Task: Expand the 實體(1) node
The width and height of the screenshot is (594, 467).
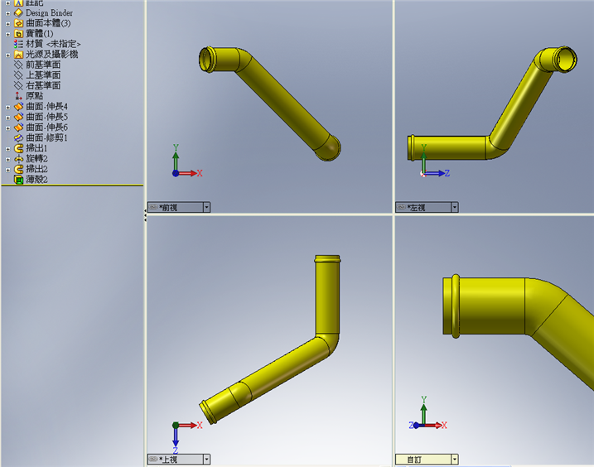Action: pos(7,34)
